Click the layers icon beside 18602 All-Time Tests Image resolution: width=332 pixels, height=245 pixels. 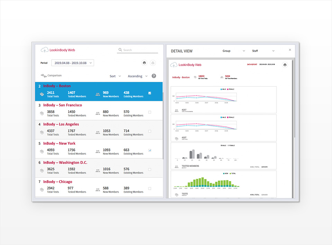[x=195, y=77]
